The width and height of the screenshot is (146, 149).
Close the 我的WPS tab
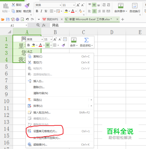pos(62,19)
